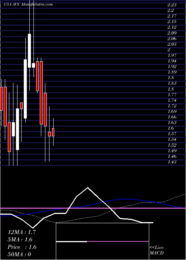Click the 1.54 price axis value
The image size is (186, 260).
point(172,139)
